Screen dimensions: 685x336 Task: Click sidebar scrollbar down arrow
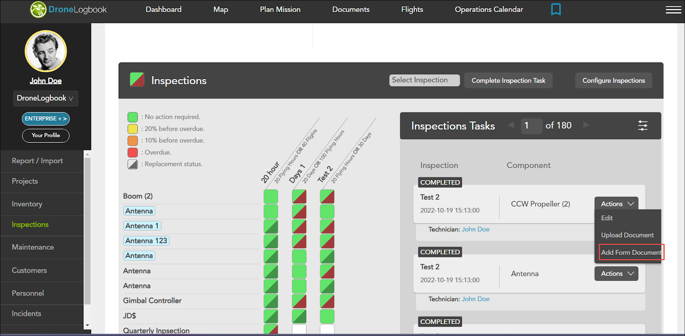pos(87,325)
